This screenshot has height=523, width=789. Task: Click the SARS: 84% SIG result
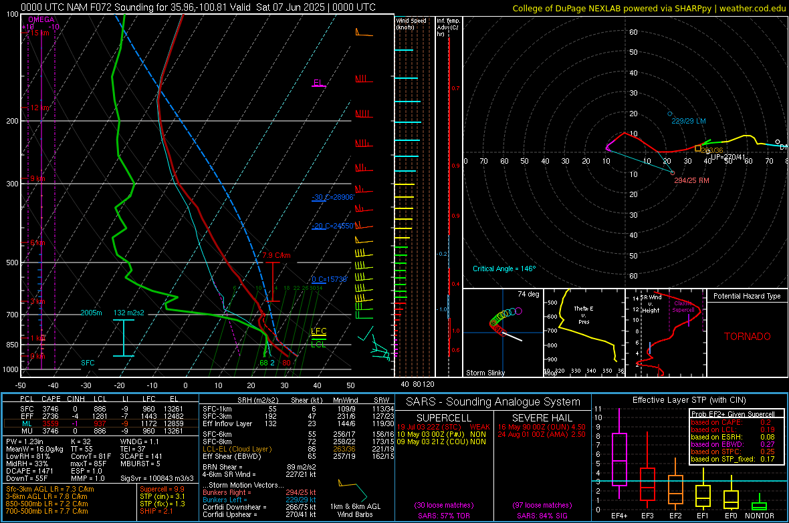coord(542,516)
